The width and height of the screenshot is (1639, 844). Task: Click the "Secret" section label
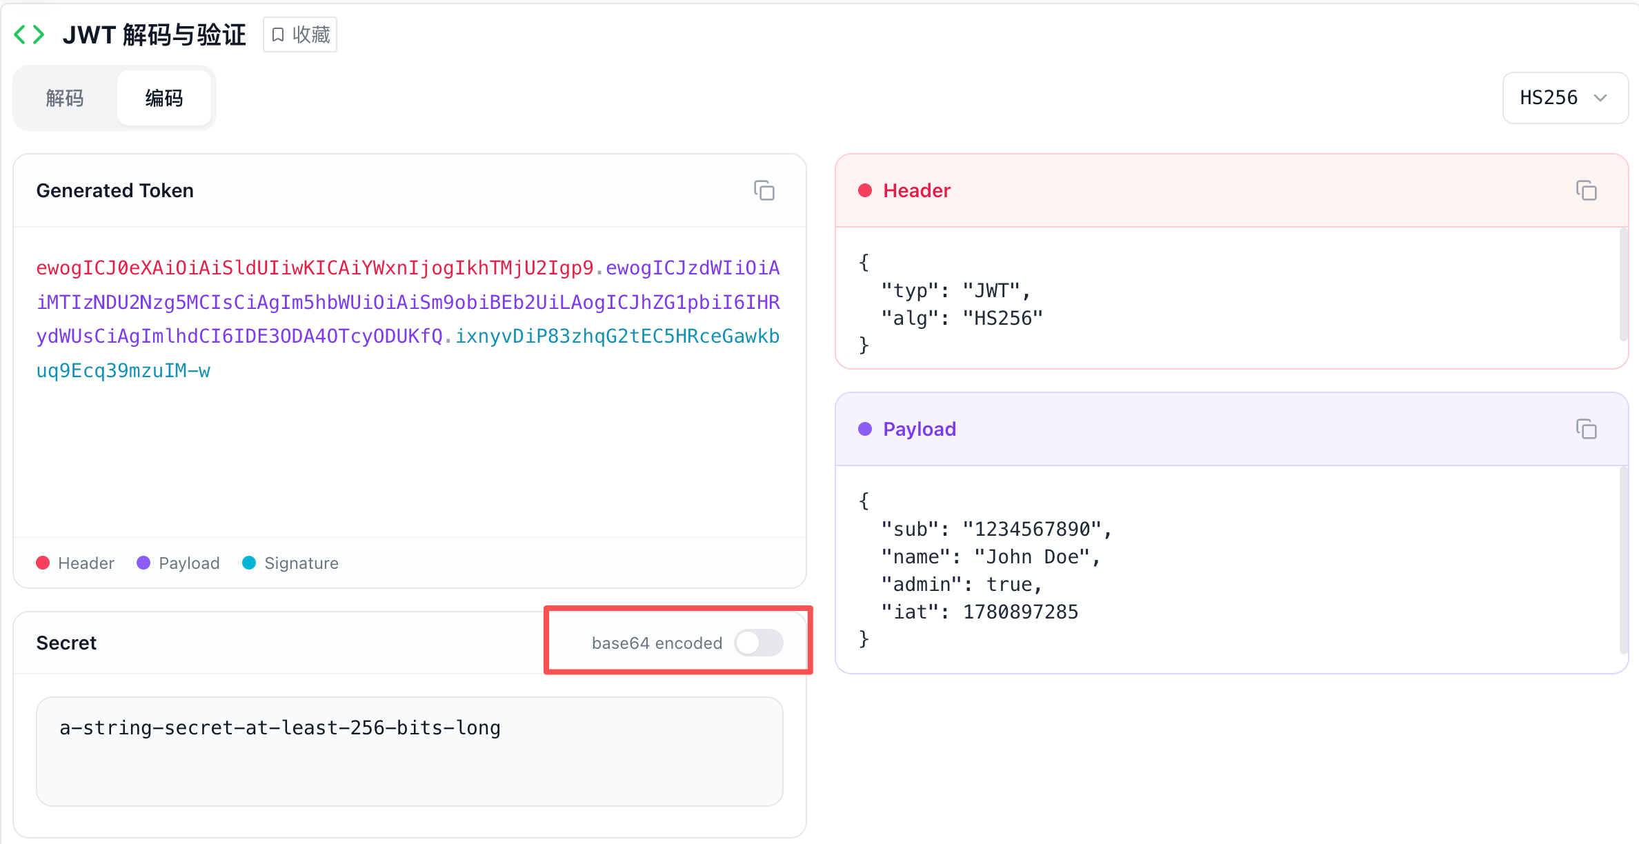point(66,643)
